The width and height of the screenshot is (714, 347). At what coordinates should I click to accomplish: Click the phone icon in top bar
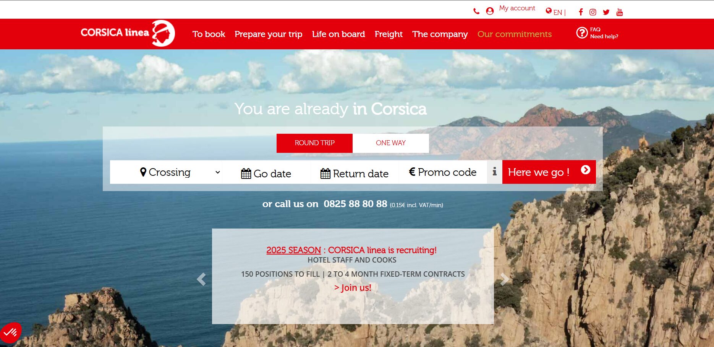476,11
